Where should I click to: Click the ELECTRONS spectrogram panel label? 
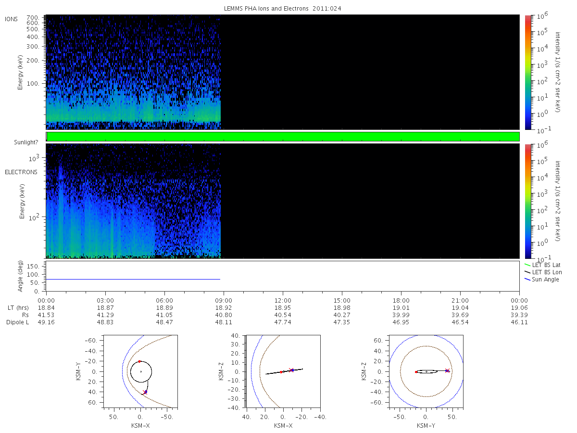21,172
